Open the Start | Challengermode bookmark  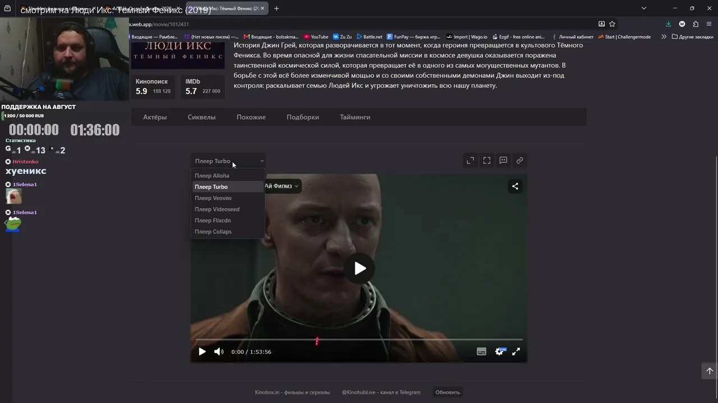point(624,37)
